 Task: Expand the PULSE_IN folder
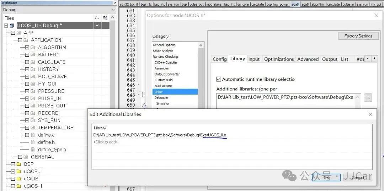click(27, 99)
